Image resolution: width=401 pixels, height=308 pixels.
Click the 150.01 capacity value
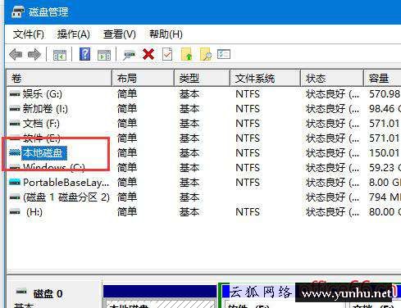click(x=385, y=153)
